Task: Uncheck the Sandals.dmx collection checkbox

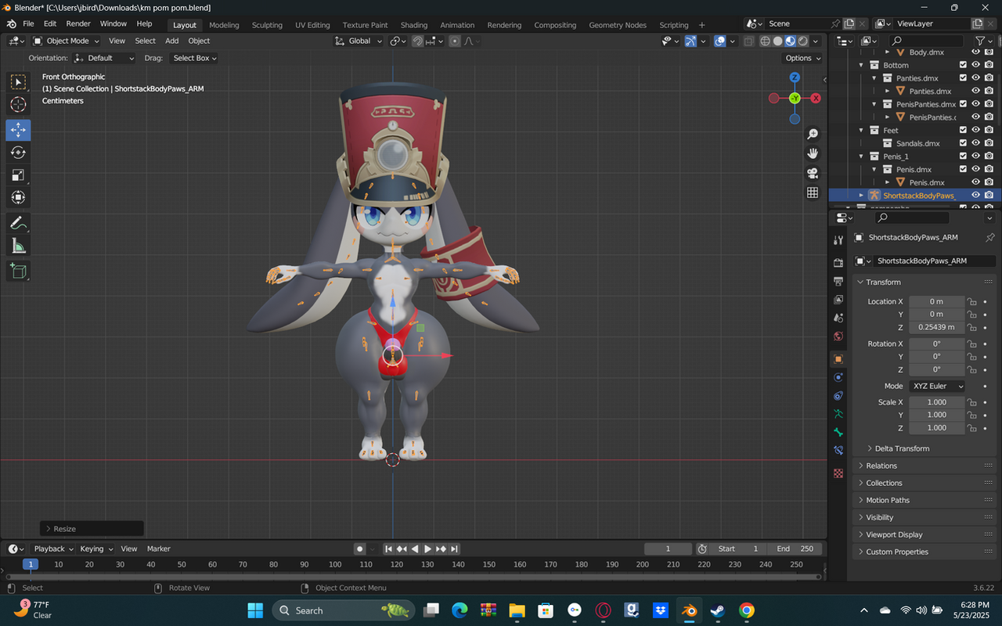Action: (x=963, y=143)
